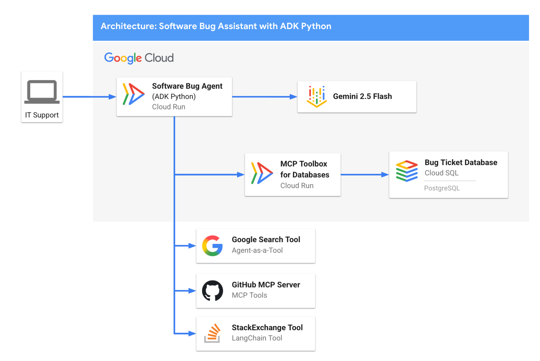Click the StackExchange Tool label
Viewport: 540px width, 361px height.
coord(267,327)
